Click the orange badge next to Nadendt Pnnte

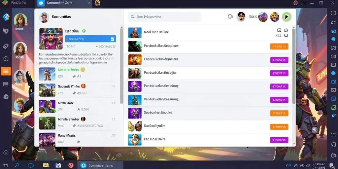(x=83, y=86)
